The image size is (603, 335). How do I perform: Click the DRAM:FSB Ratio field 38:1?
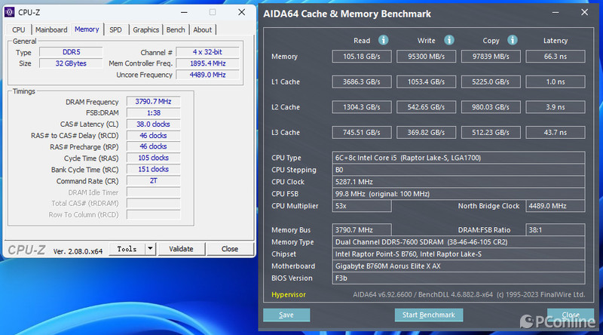click(x=556, y=230)
